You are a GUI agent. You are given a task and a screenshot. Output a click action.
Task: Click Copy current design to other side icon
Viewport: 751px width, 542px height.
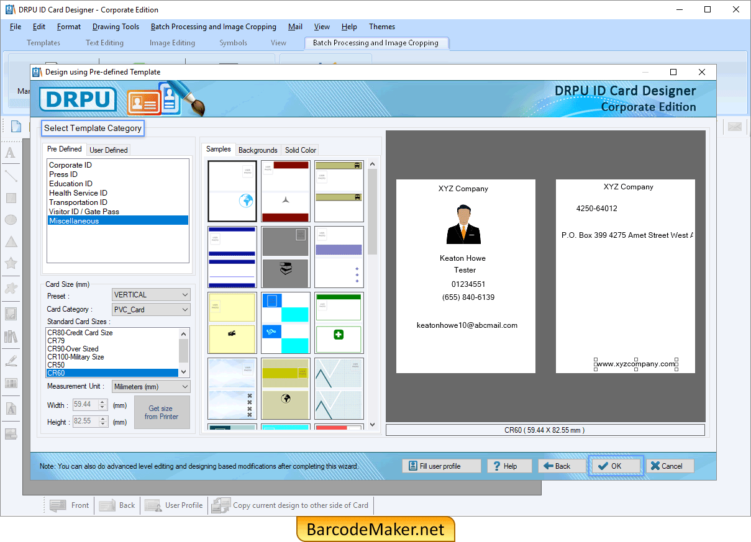click(x=221, y=505)
